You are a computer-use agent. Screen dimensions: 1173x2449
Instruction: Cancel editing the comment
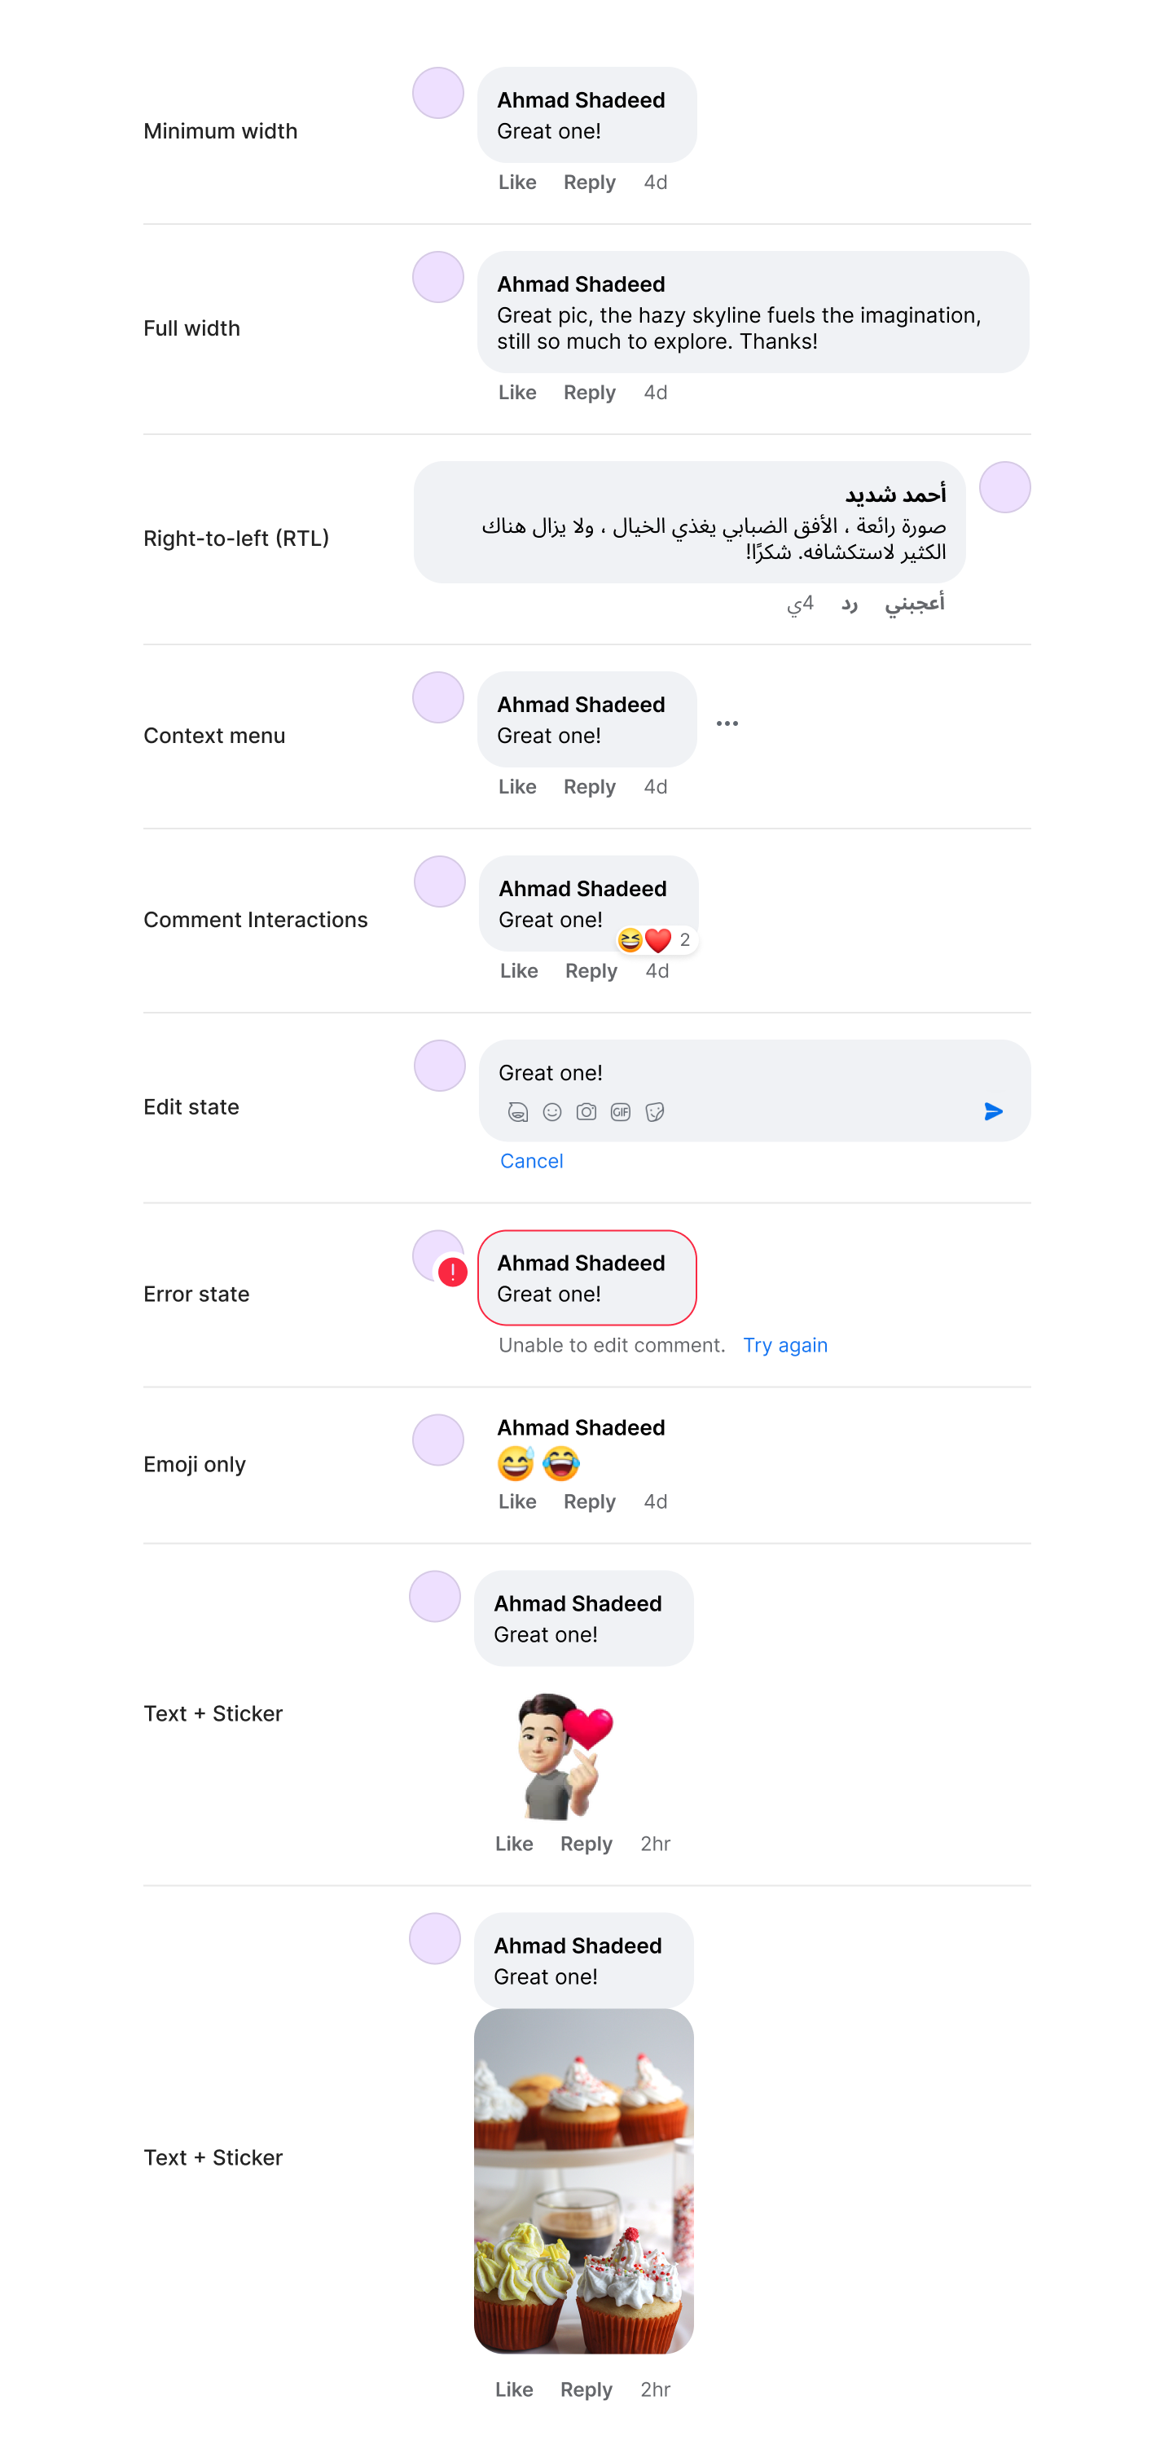(x=531, y=1161)
